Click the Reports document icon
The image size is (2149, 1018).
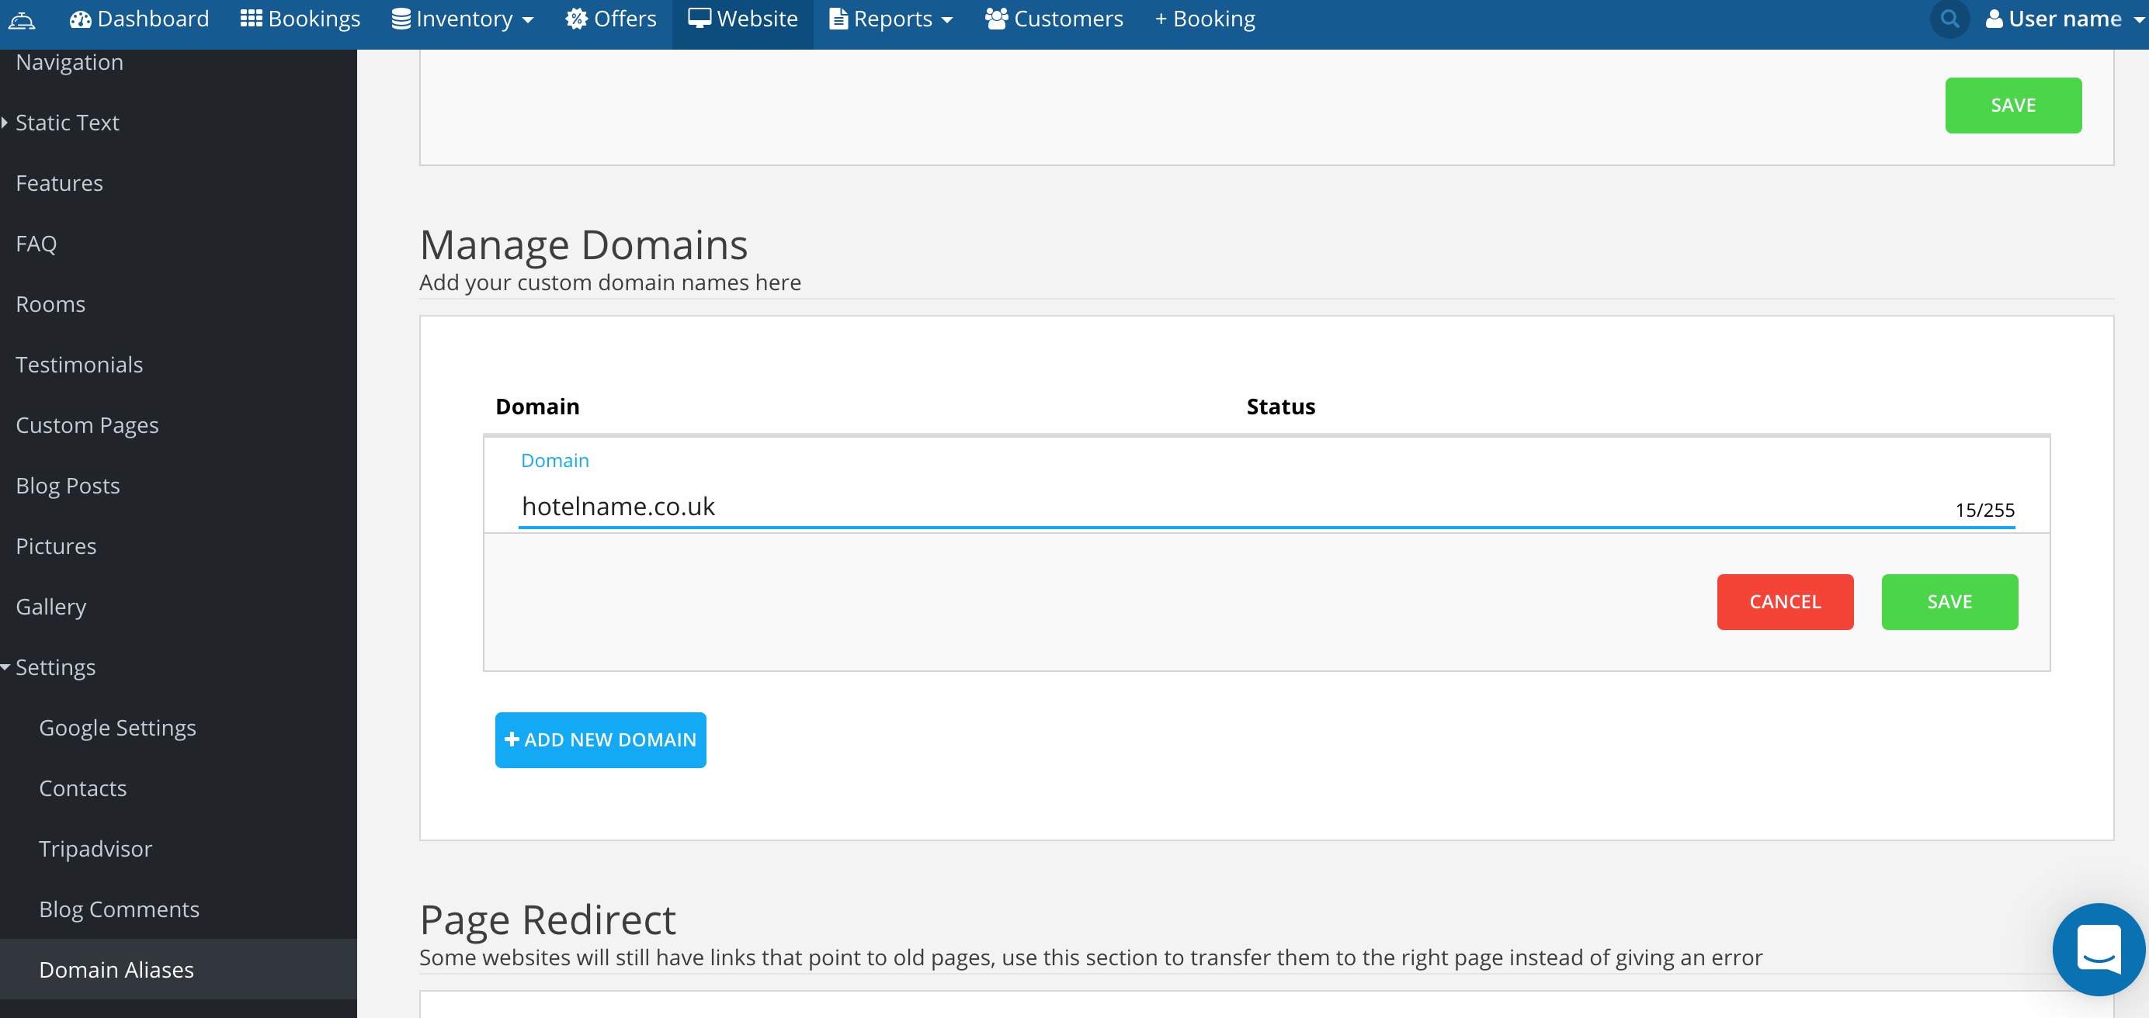point(838,19)
